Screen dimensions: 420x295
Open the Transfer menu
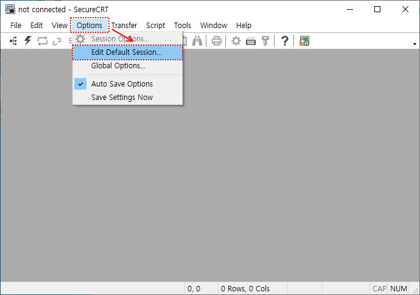coord(124,25)
